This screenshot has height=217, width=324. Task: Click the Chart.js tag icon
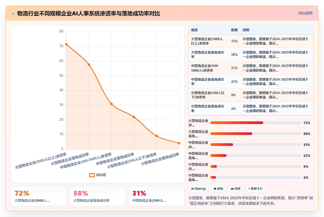(x=192, y=189)
